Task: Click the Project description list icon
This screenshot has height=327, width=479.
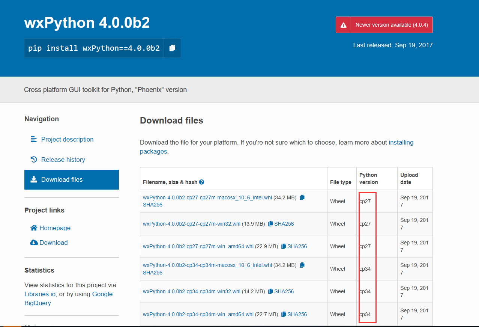Action: point(34,139)
